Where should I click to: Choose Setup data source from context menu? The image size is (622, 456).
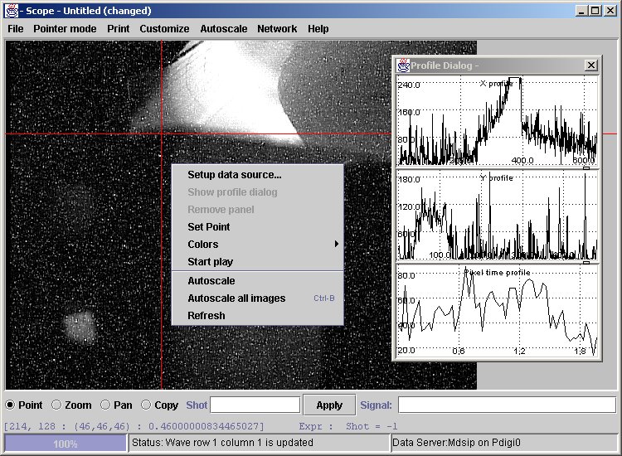click(x=235, y=174)
